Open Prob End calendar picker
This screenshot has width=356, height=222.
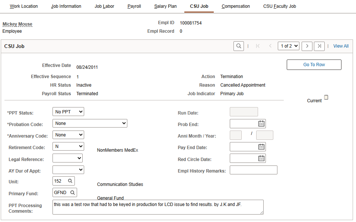261,123
